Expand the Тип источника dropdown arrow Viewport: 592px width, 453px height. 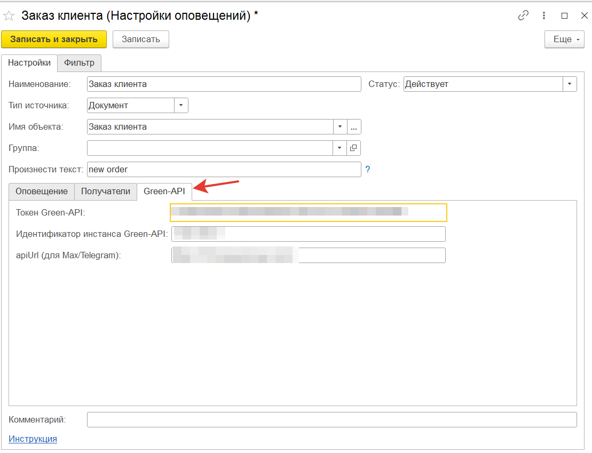pos(181,105)
